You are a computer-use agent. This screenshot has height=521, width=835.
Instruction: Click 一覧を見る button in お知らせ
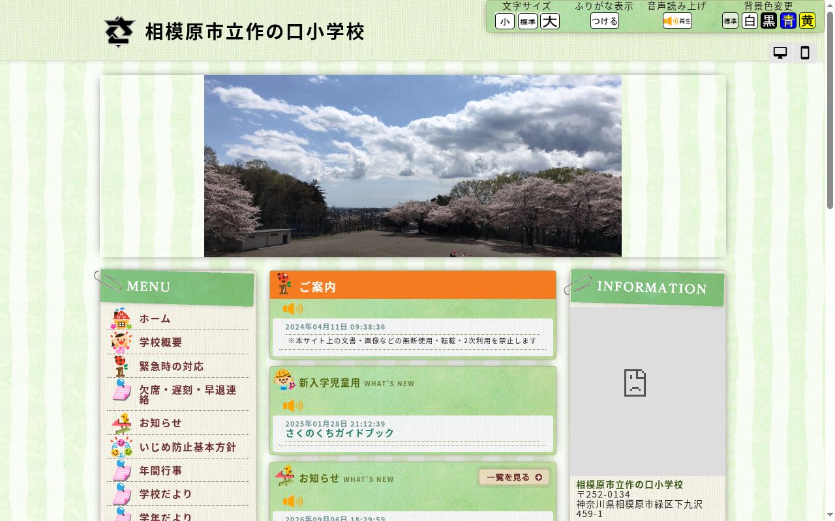coord(514,477)
